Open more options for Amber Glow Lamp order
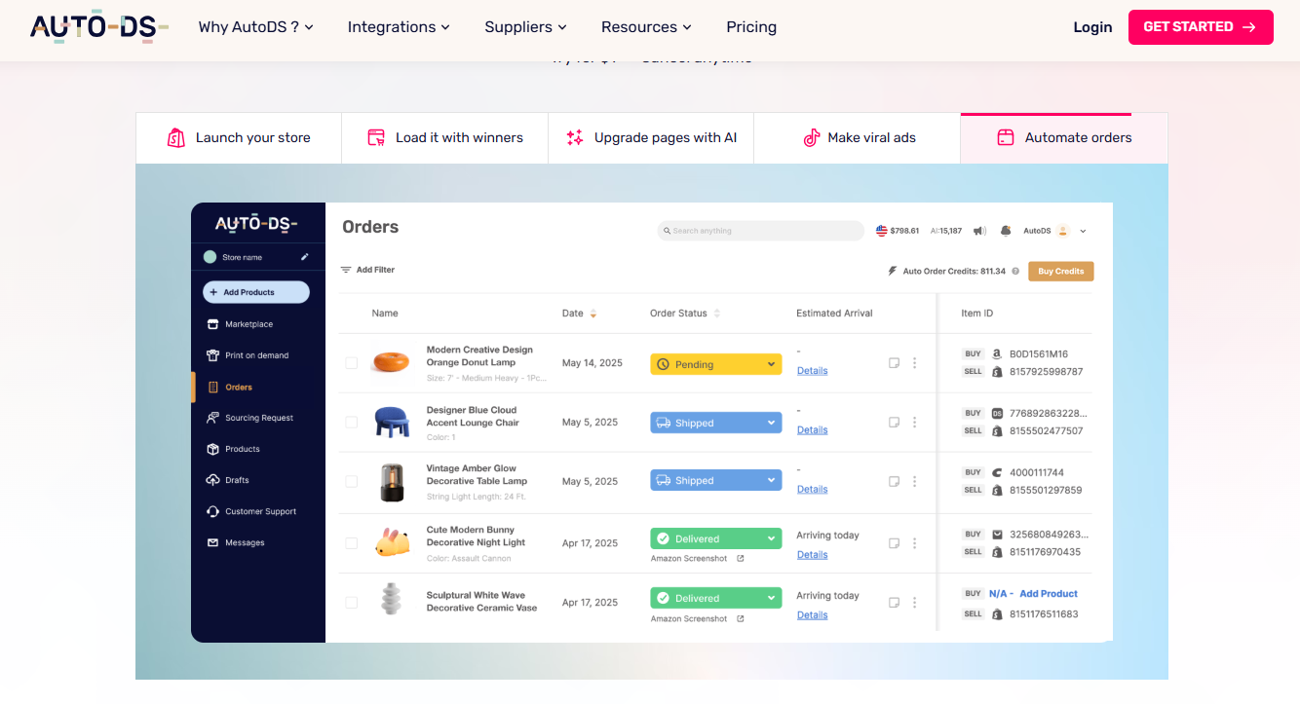Image resolution: width=1300 pixels, height=704 pixels. pyautogui.click(x=914, y=481)
